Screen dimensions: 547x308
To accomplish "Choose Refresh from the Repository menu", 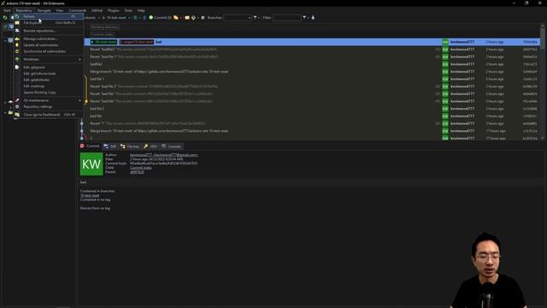I will (x=49, y=16).
